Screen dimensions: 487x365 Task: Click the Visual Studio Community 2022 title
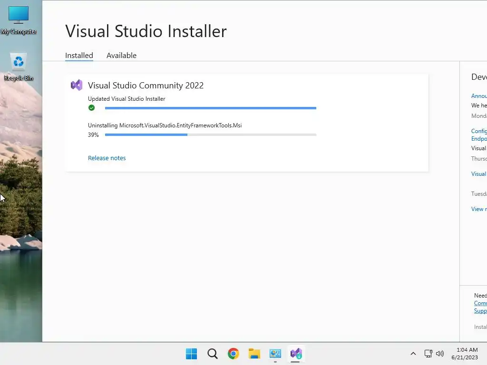coord(146,86)
